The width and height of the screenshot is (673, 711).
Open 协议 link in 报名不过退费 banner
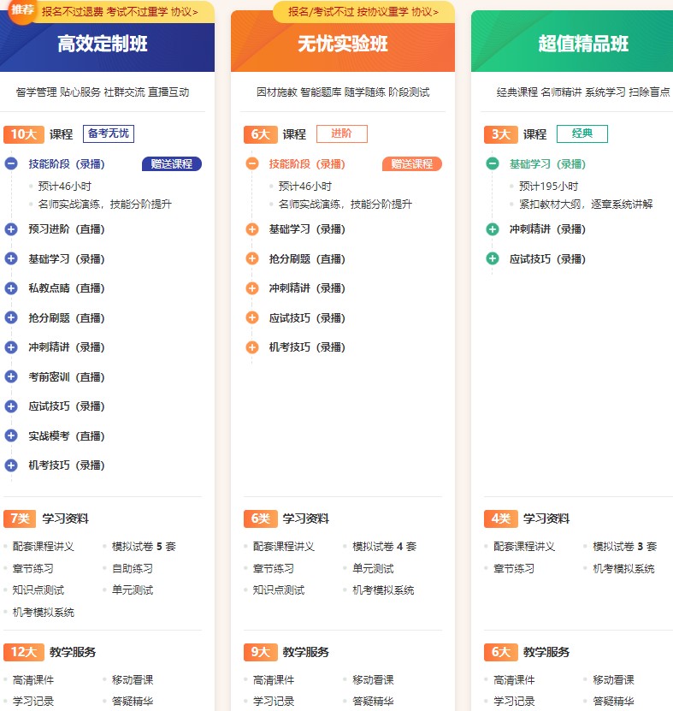[x=184, y=12]
